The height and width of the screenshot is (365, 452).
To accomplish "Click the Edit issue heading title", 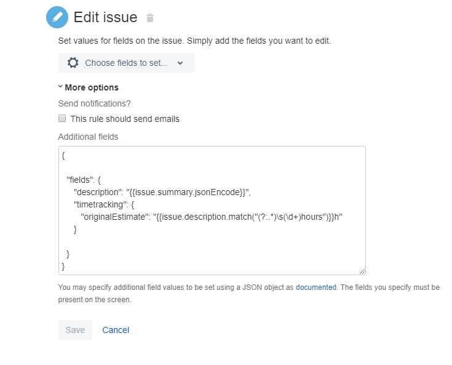I will tap(106, 17).
